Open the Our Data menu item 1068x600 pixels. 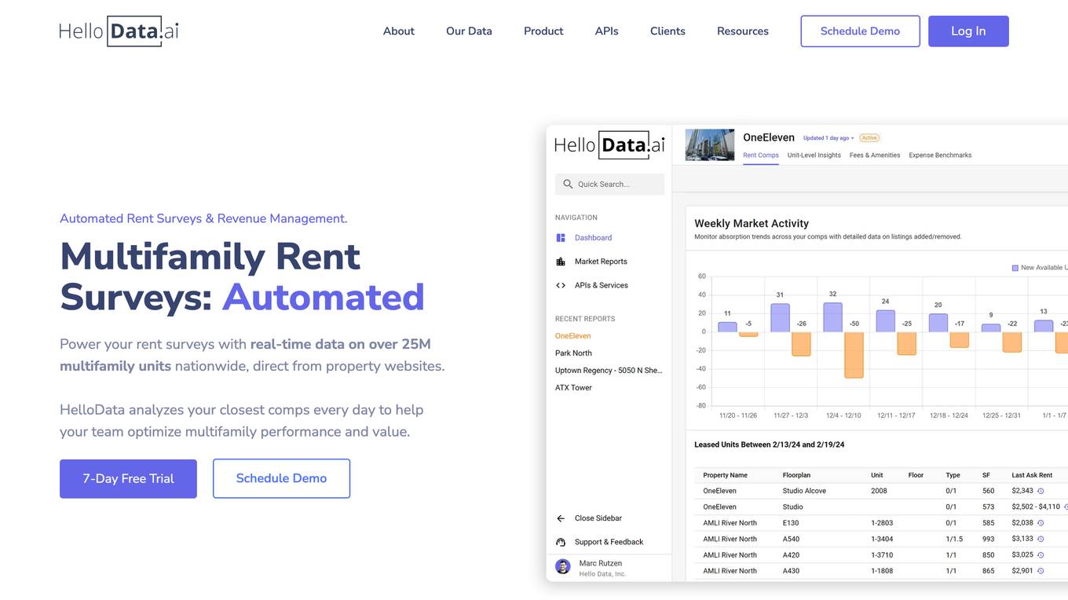pyautogui.click(x=469, y=31)
